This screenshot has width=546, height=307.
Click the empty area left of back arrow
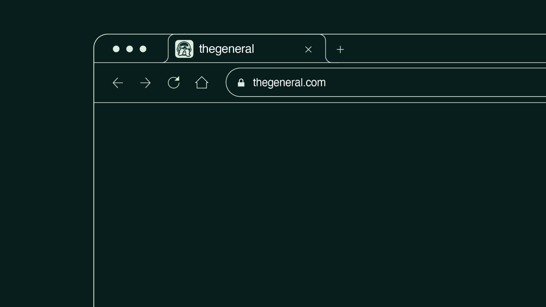coord(103,83)
